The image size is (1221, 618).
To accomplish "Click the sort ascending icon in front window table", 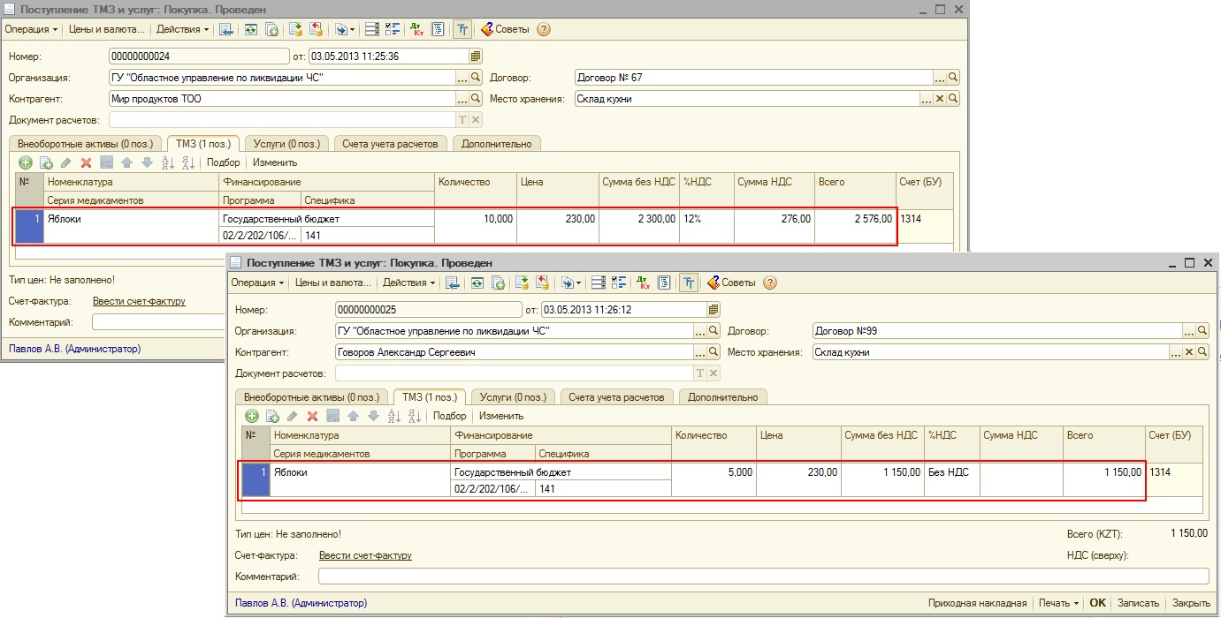I will tap(393, 416).
